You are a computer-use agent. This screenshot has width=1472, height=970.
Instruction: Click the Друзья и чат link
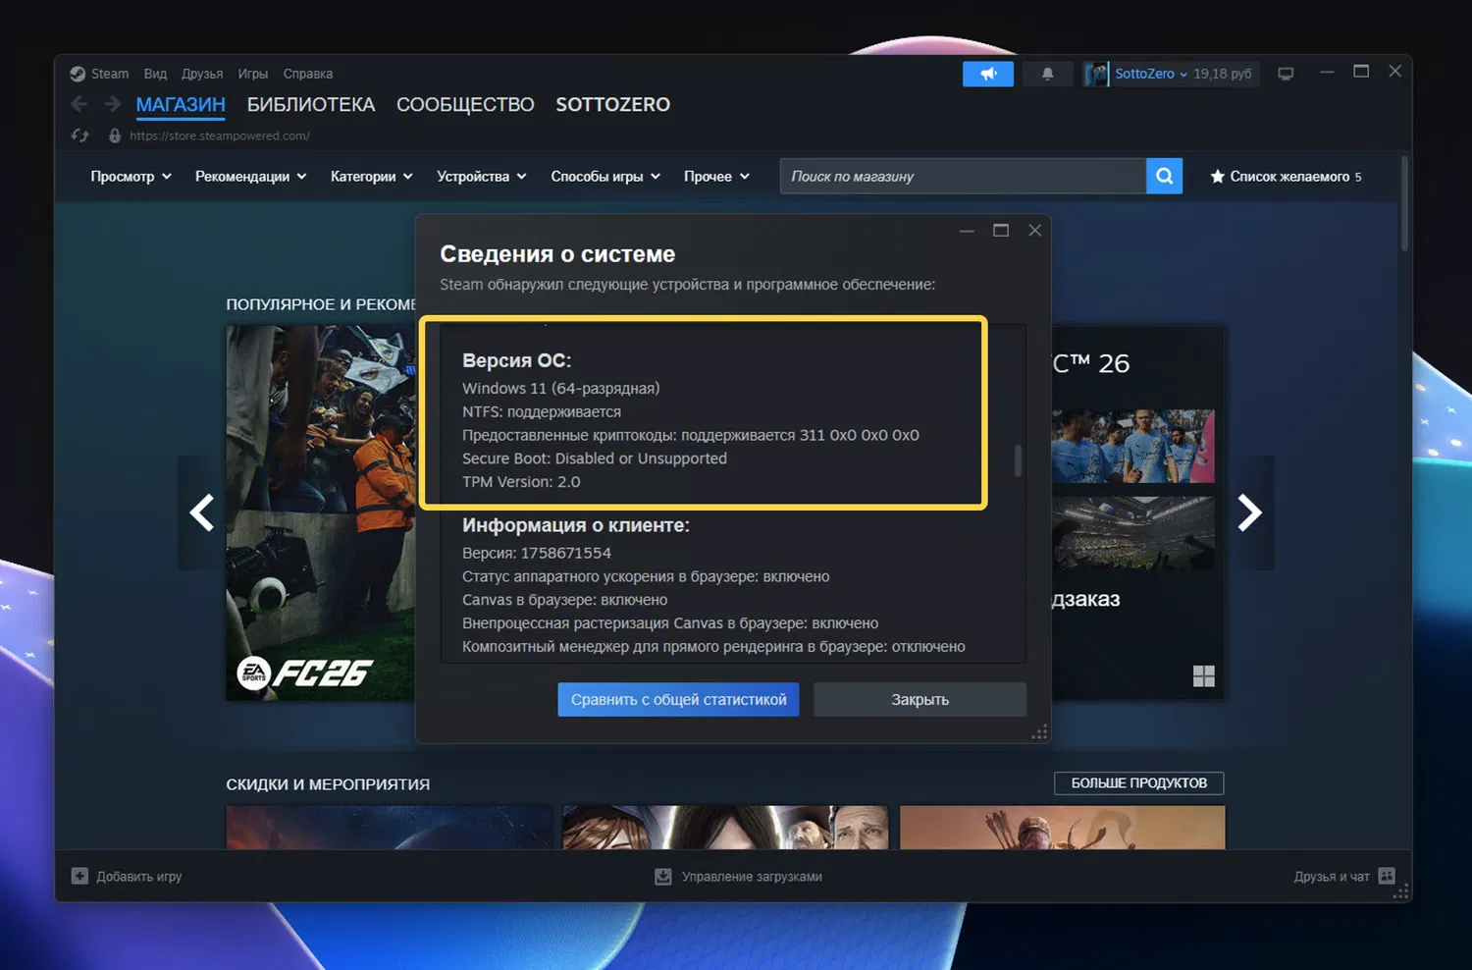pos(1332,876)
